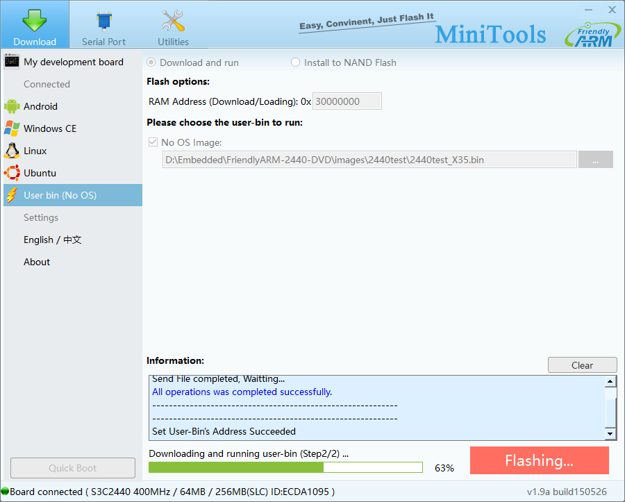Select the Windows CE flag icon
The width and height of the screenshot is (625, 502).
pos(12,128)
